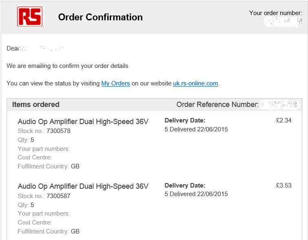Select stock number 7300578
Image resolution: width=308 pixels, height=240 pixels.
pyautogui.click(x=58, y=131)
